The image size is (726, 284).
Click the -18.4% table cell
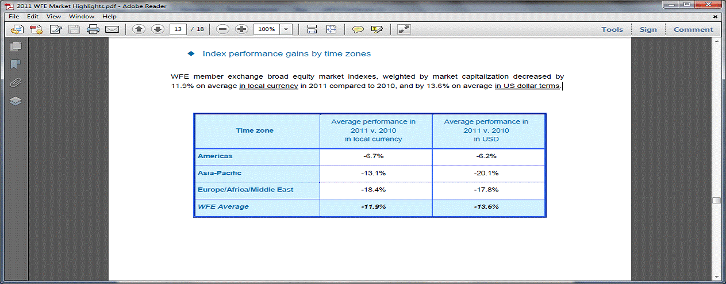click(376, 189)
